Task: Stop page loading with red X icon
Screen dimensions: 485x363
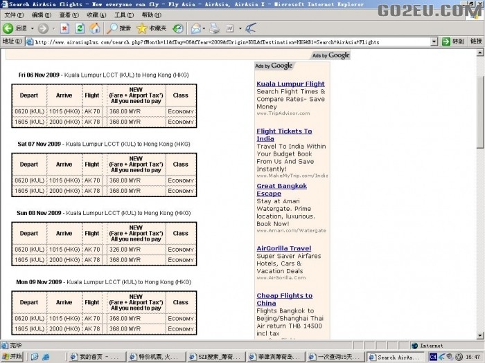Action: pos(64,28)
